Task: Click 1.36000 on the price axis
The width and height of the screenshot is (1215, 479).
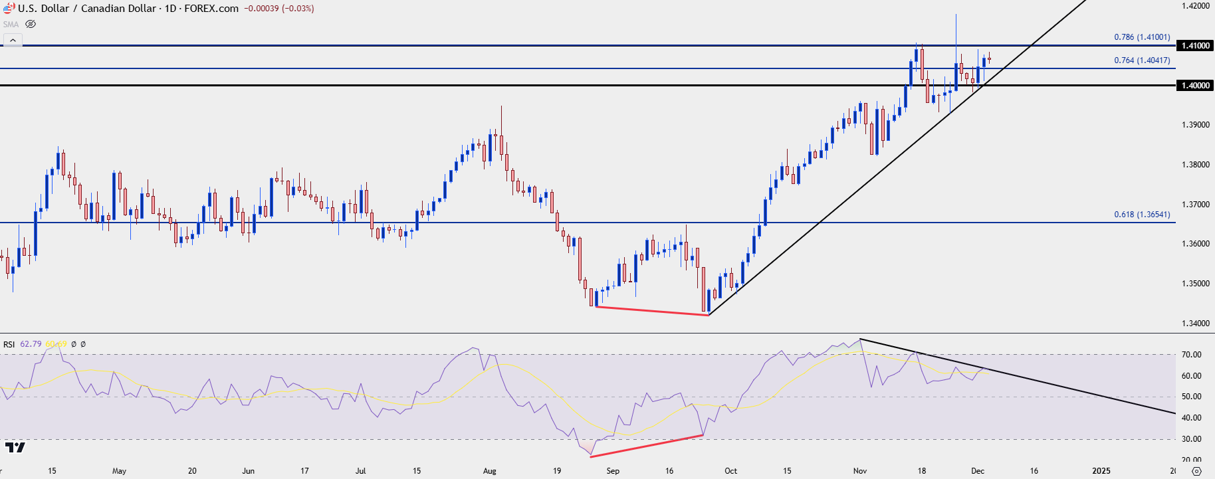Action: (1196, 244)
